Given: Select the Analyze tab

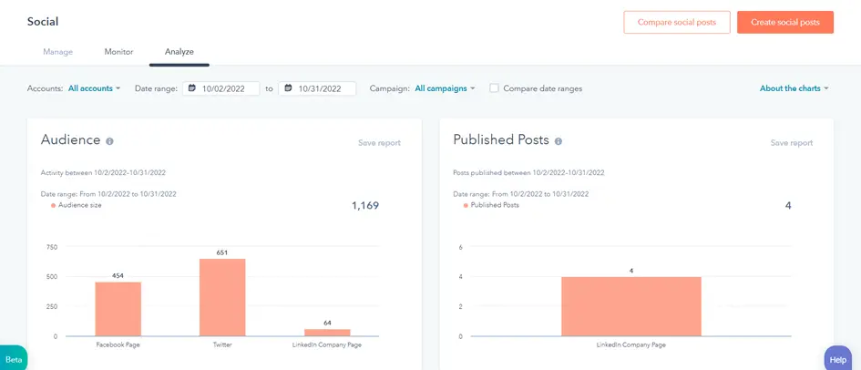Looking at the screenshot, I should pos(179,52).
